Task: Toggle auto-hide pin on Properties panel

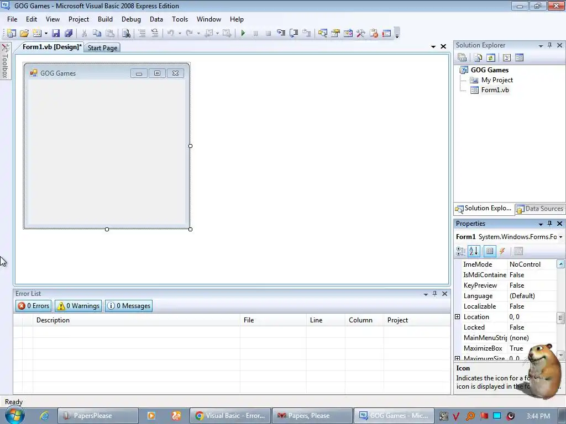Action: pyautogui.click(x=550, y=224)
